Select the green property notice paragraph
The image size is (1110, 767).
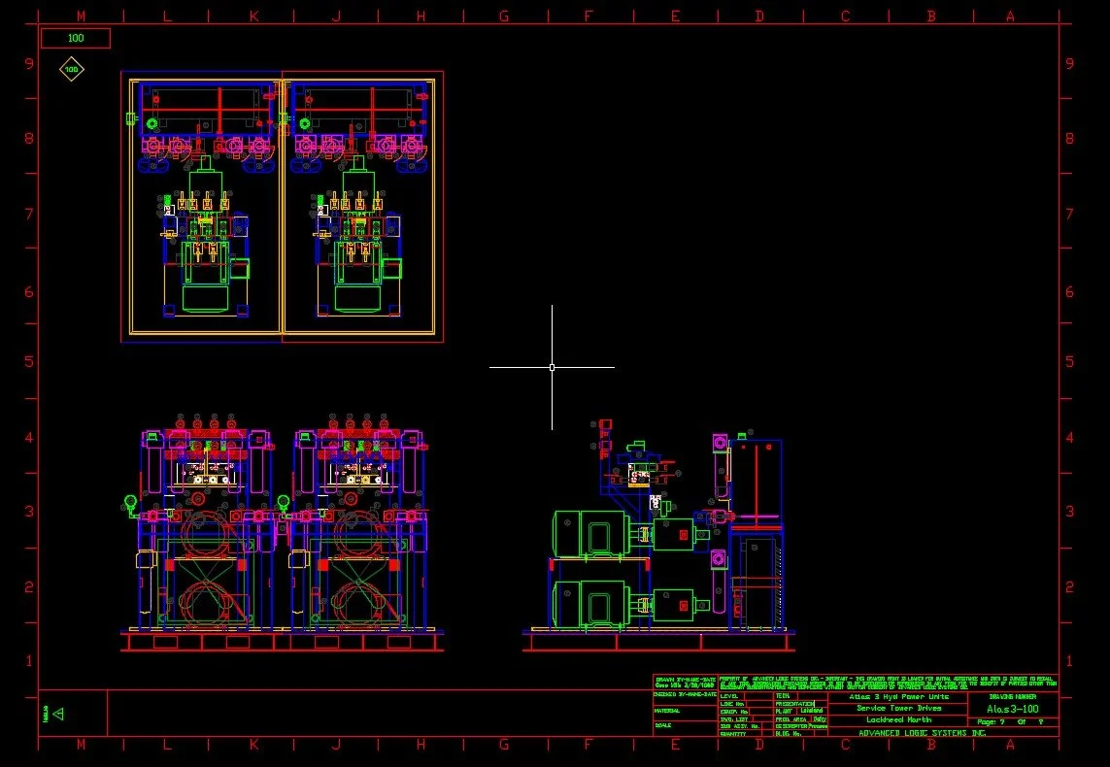click(888, 683)
